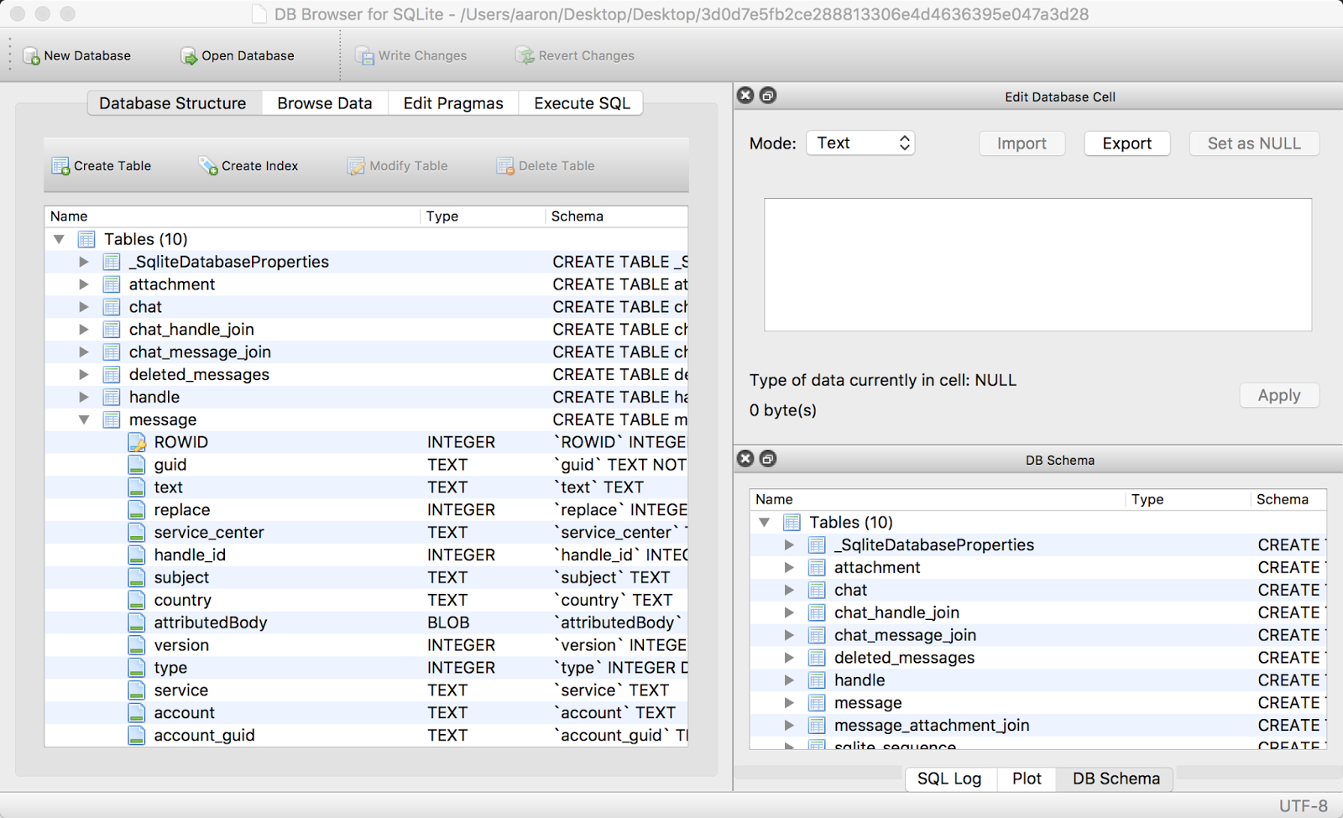This screenshot has height=818, width=1343.
Task: Click the message table icon in main tree
Action: click(x=112, y=419)
